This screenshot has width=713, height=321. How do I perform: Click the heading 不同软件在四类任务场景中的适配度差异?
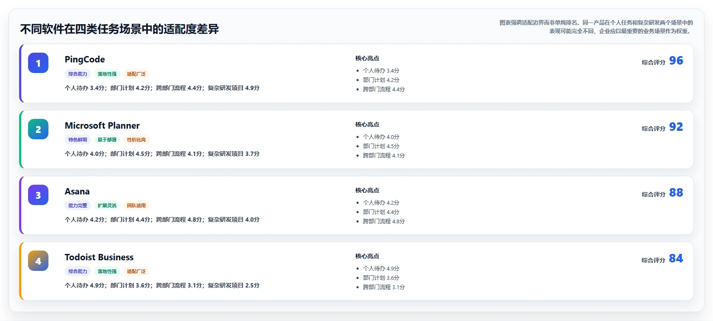coord(119,29)
